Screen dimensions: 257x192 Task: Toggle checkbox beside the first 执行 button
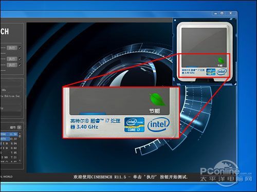click(x=20, y=48)
